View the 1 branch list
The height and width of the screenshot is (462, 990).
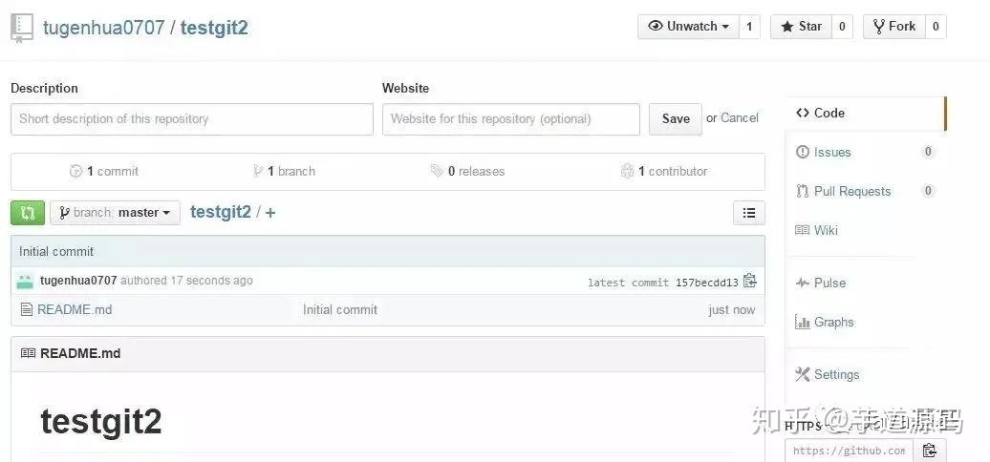[x=284, y=171]
